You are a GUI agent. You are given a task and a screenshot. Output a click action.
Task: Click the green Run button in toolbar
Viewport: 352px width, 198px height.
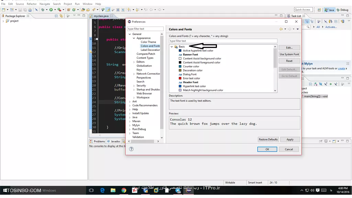[x=51, y=10]
